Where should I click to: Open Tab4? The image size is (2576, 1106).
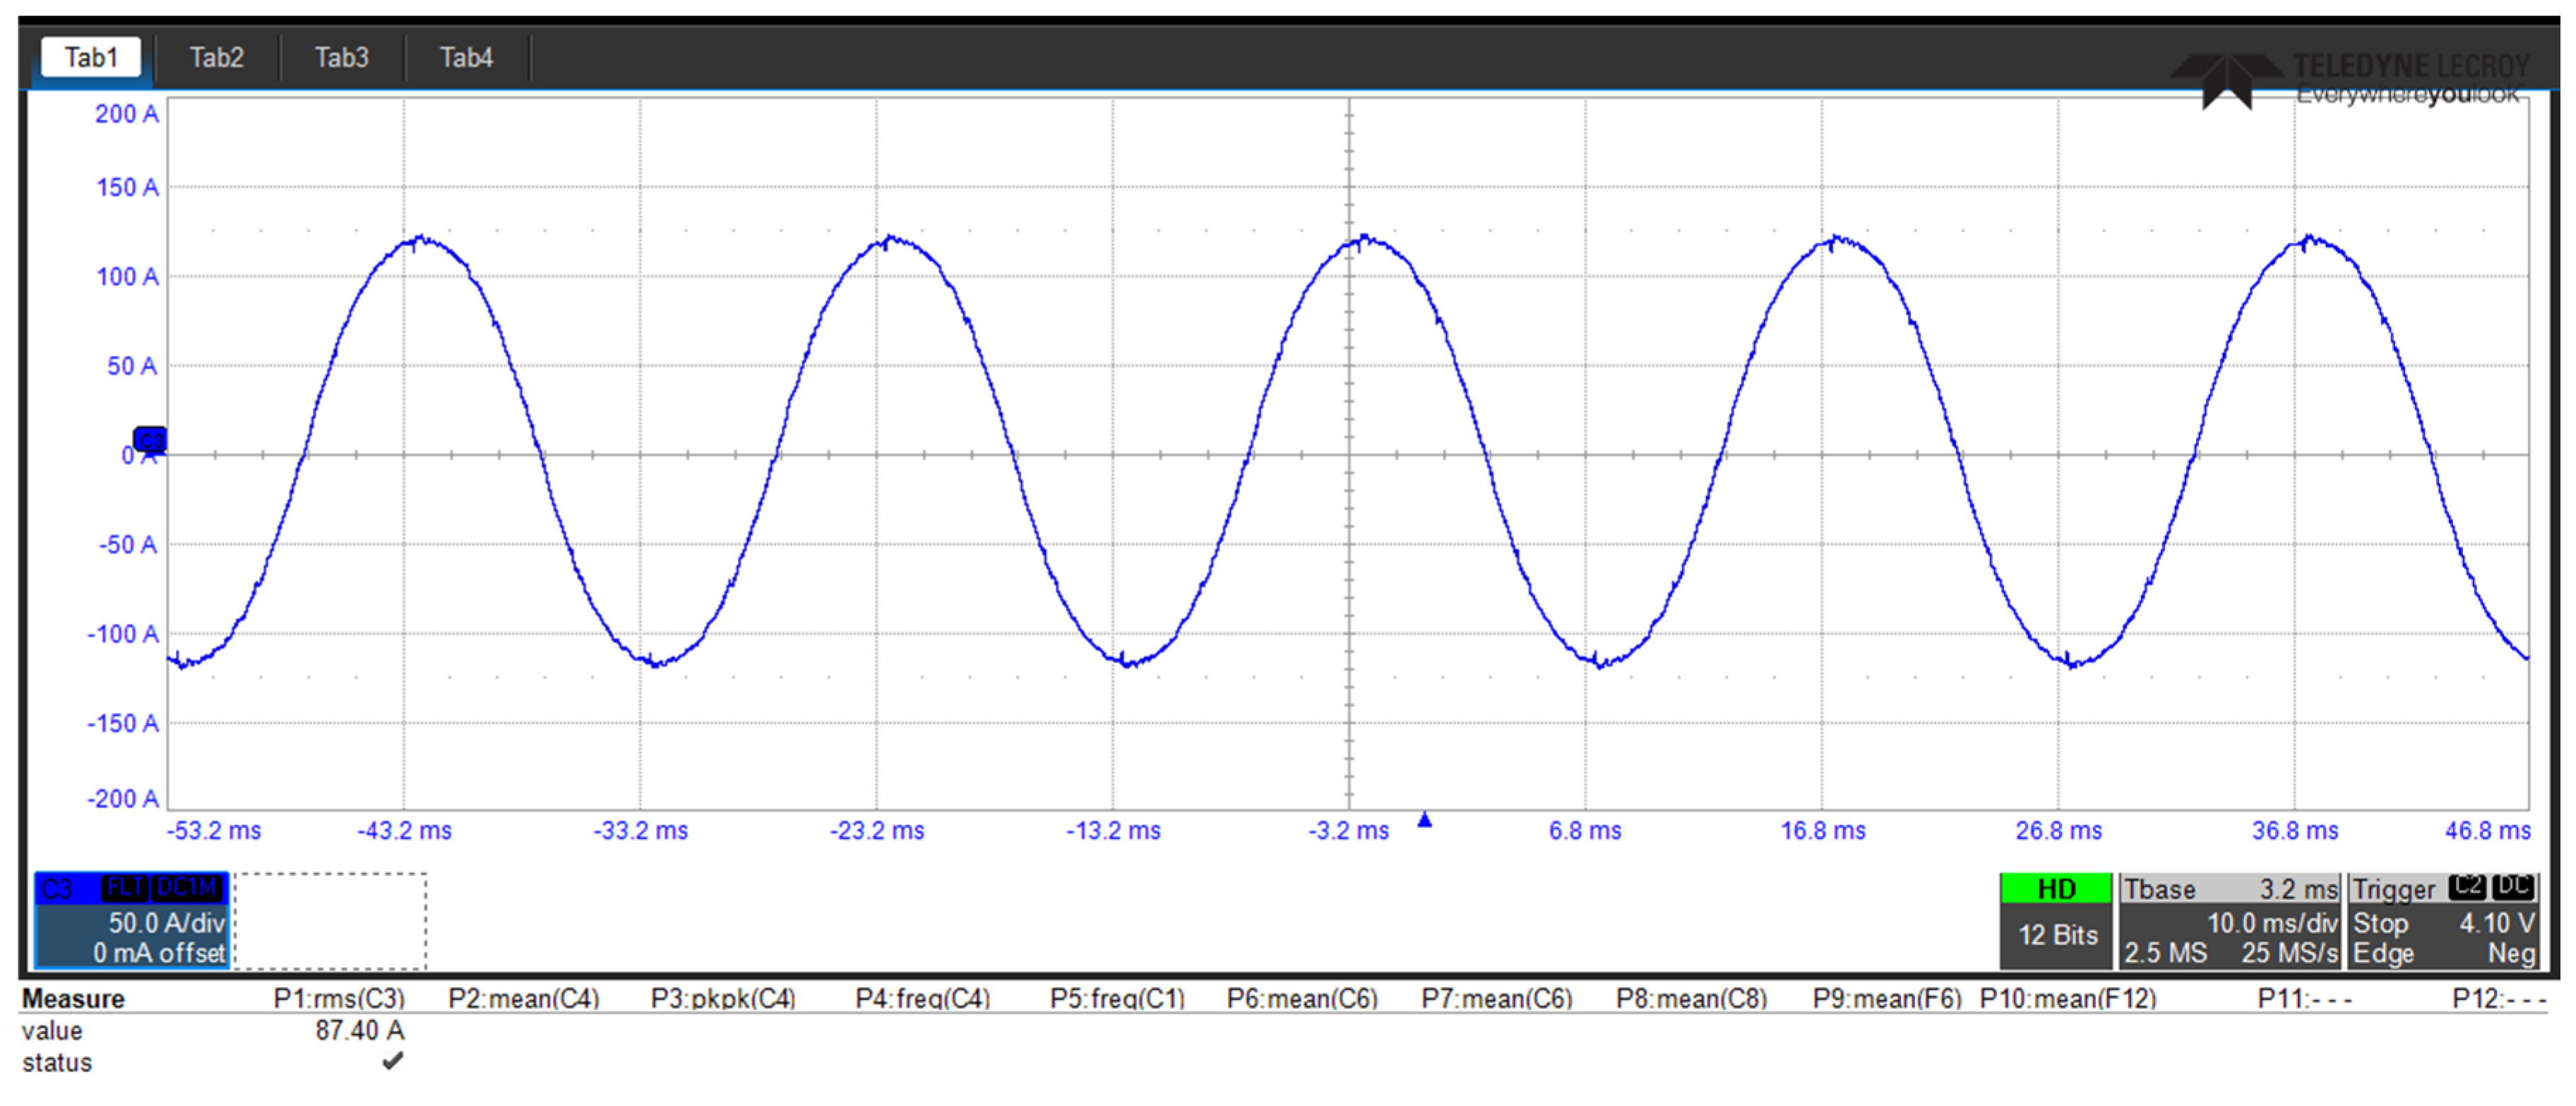tap(466, 58)
